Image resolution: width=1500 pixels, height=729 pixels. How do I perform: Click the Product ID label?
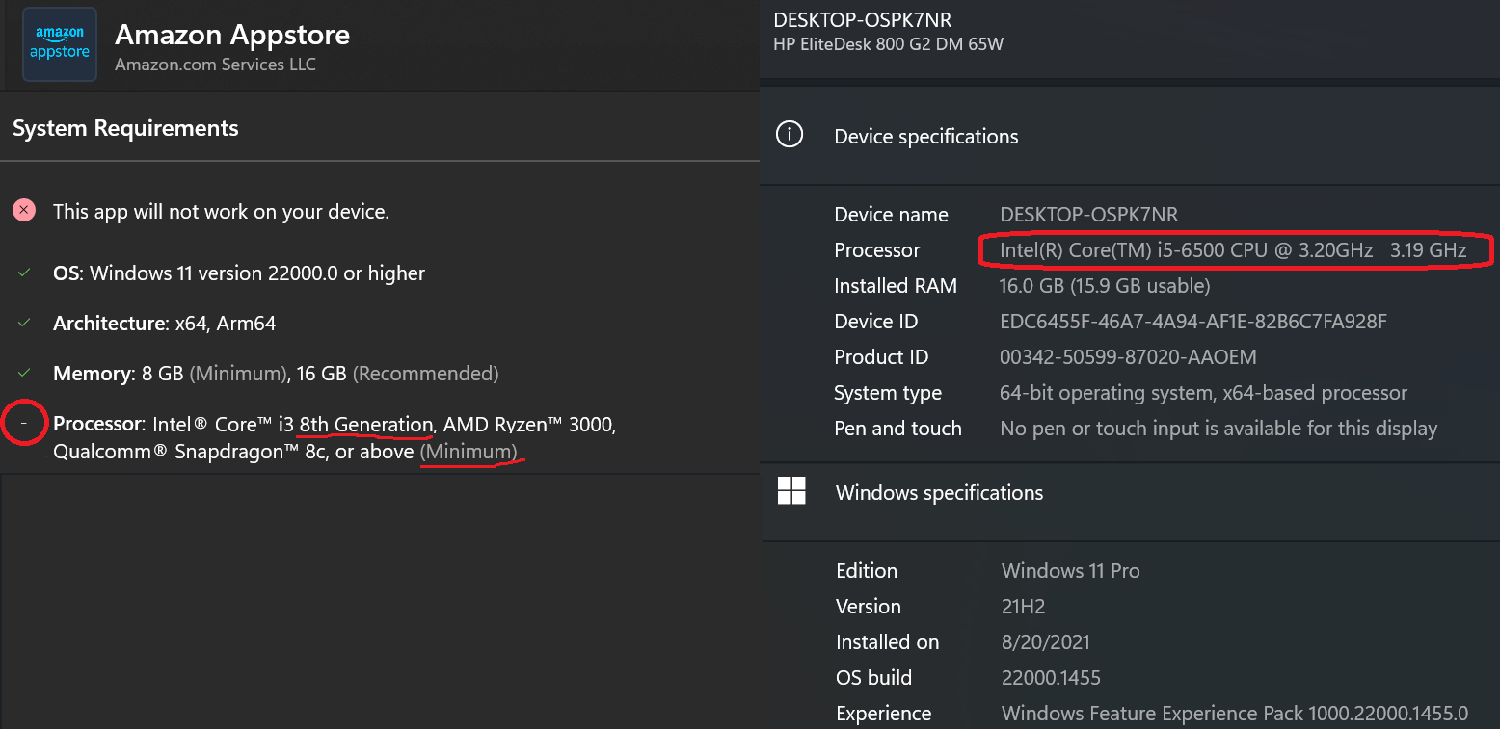coord(881,357)
